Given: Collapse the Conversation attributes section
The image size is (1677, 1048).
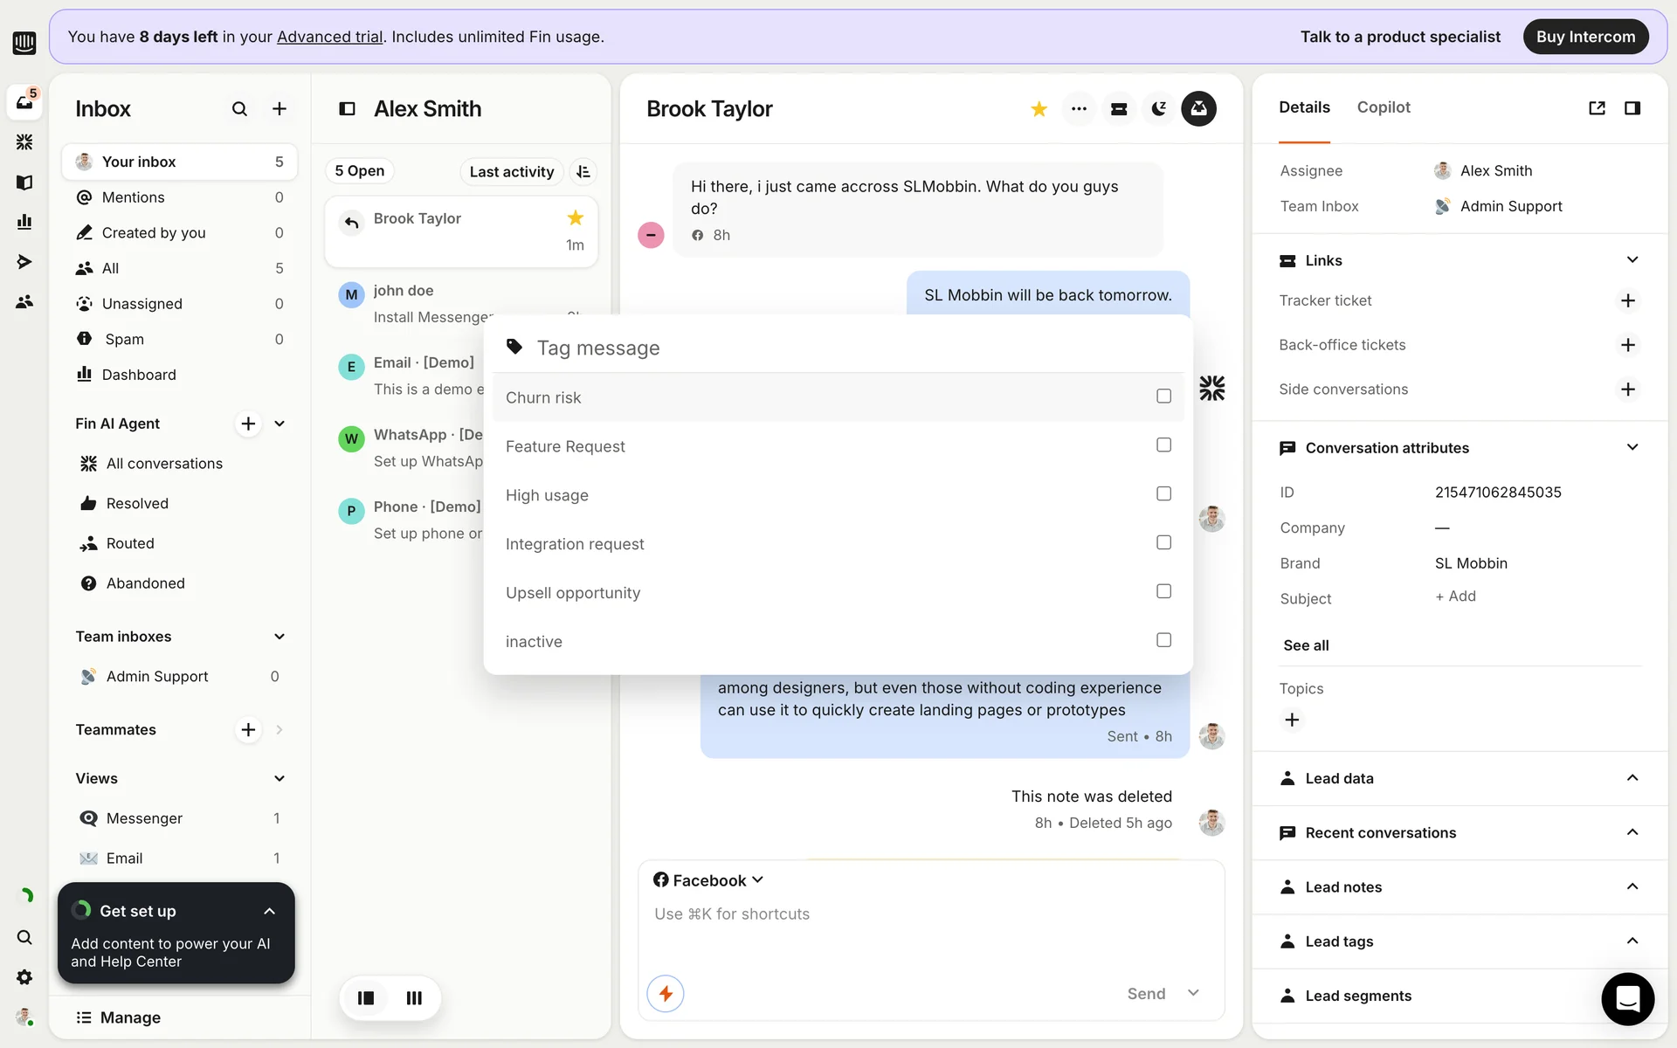Looking at the screenshot, I should coord(1632,447).
